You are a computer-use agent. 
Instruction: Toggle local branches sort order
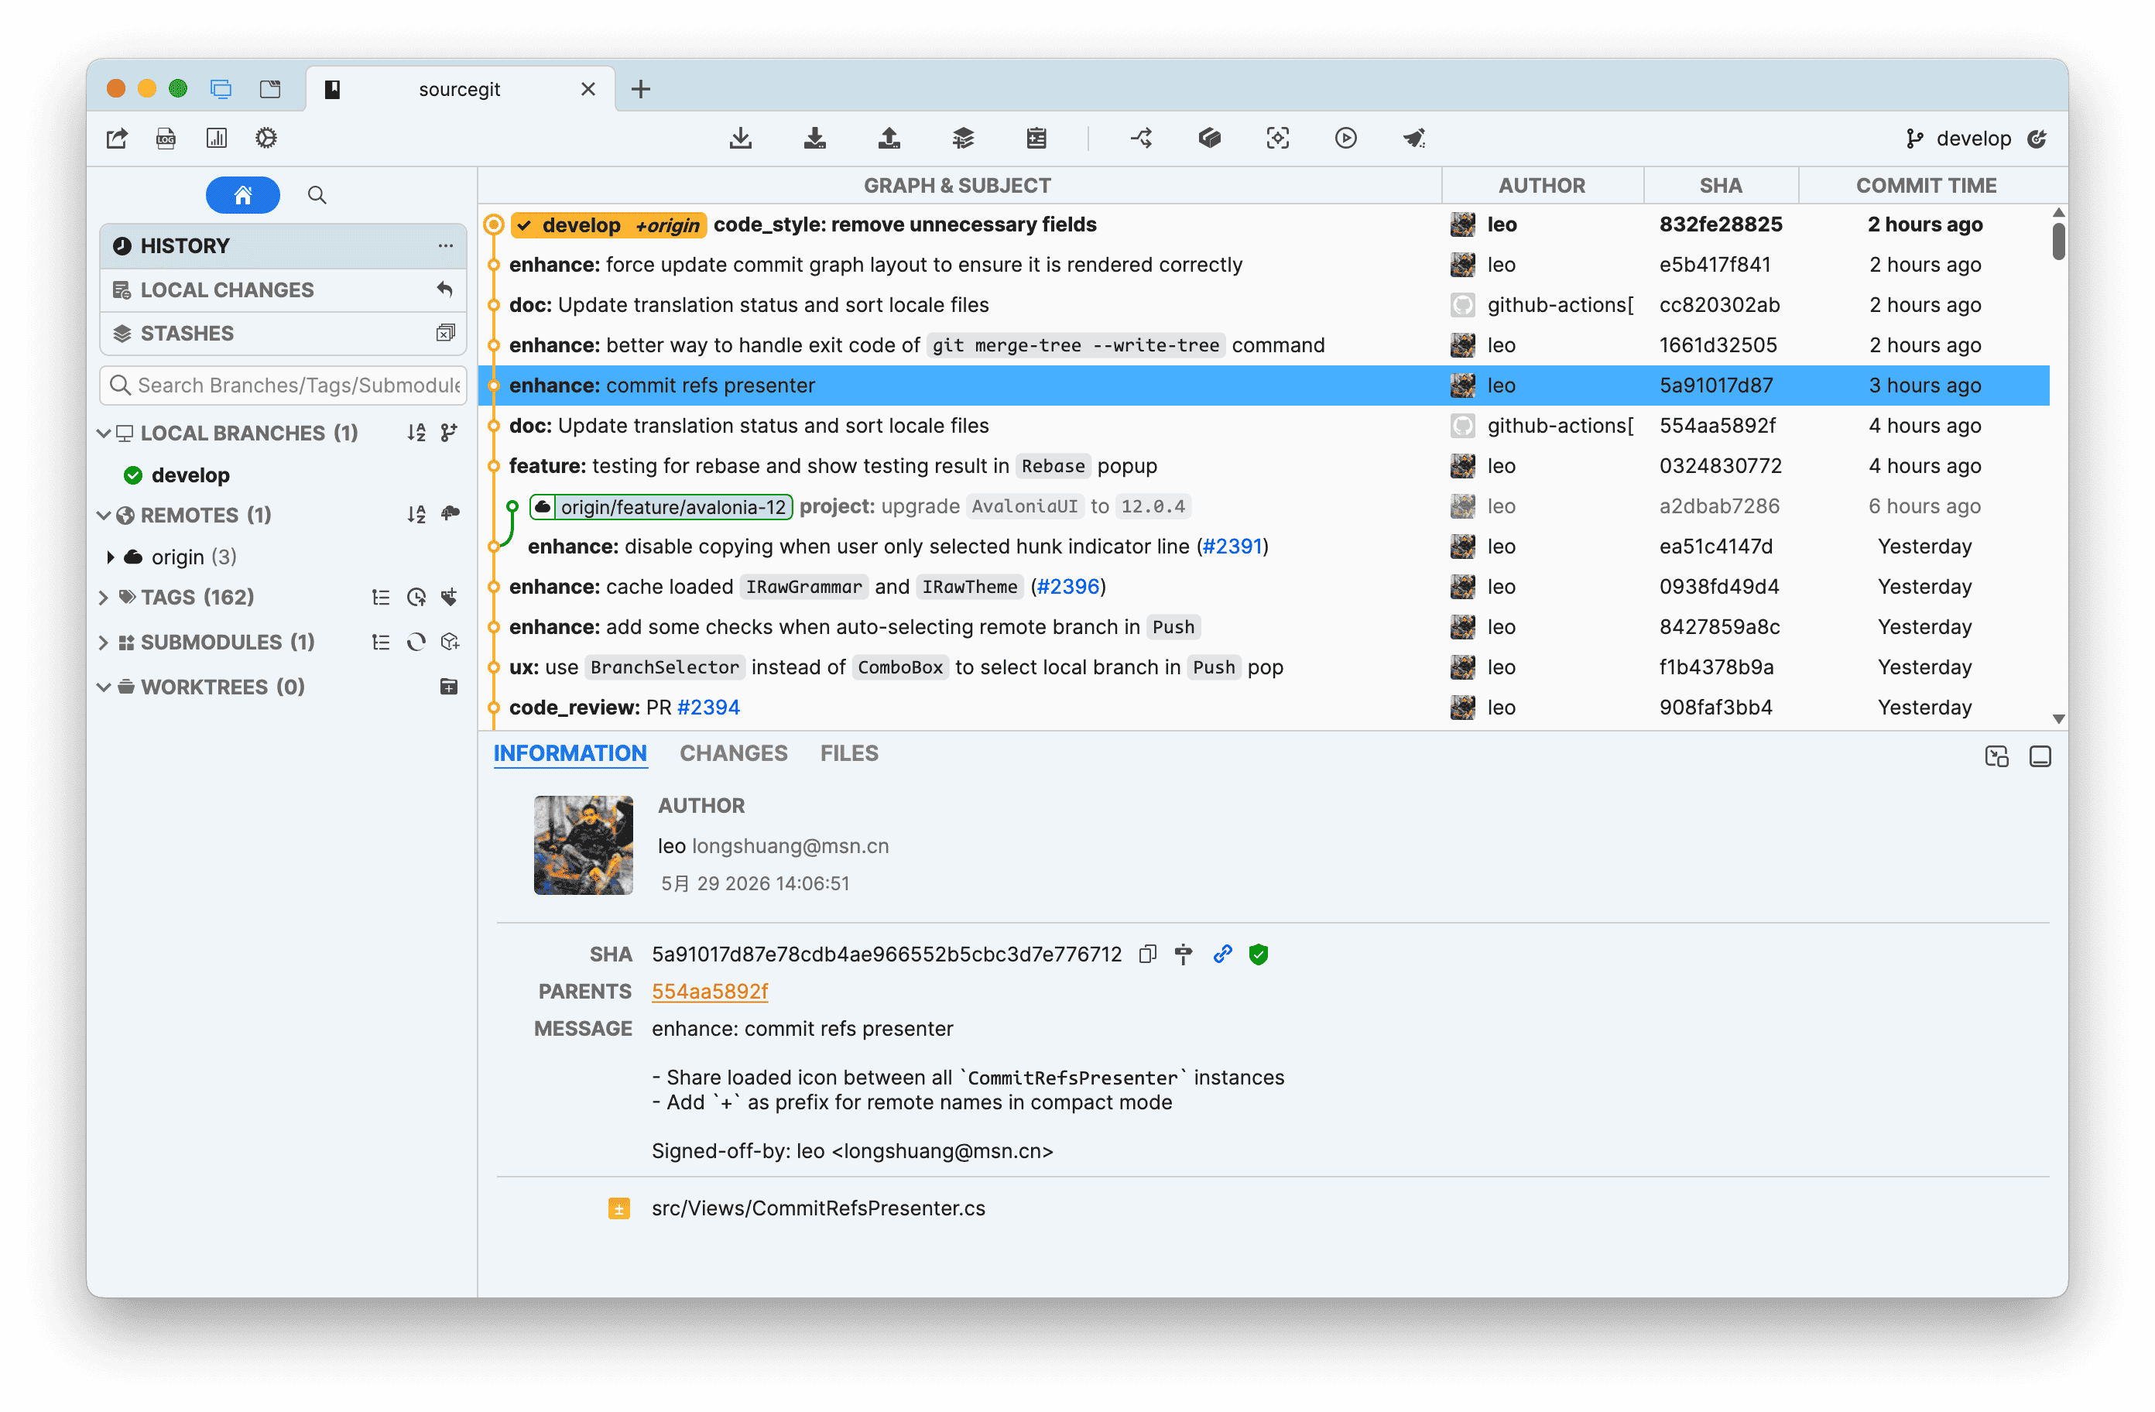pos(416,434)
